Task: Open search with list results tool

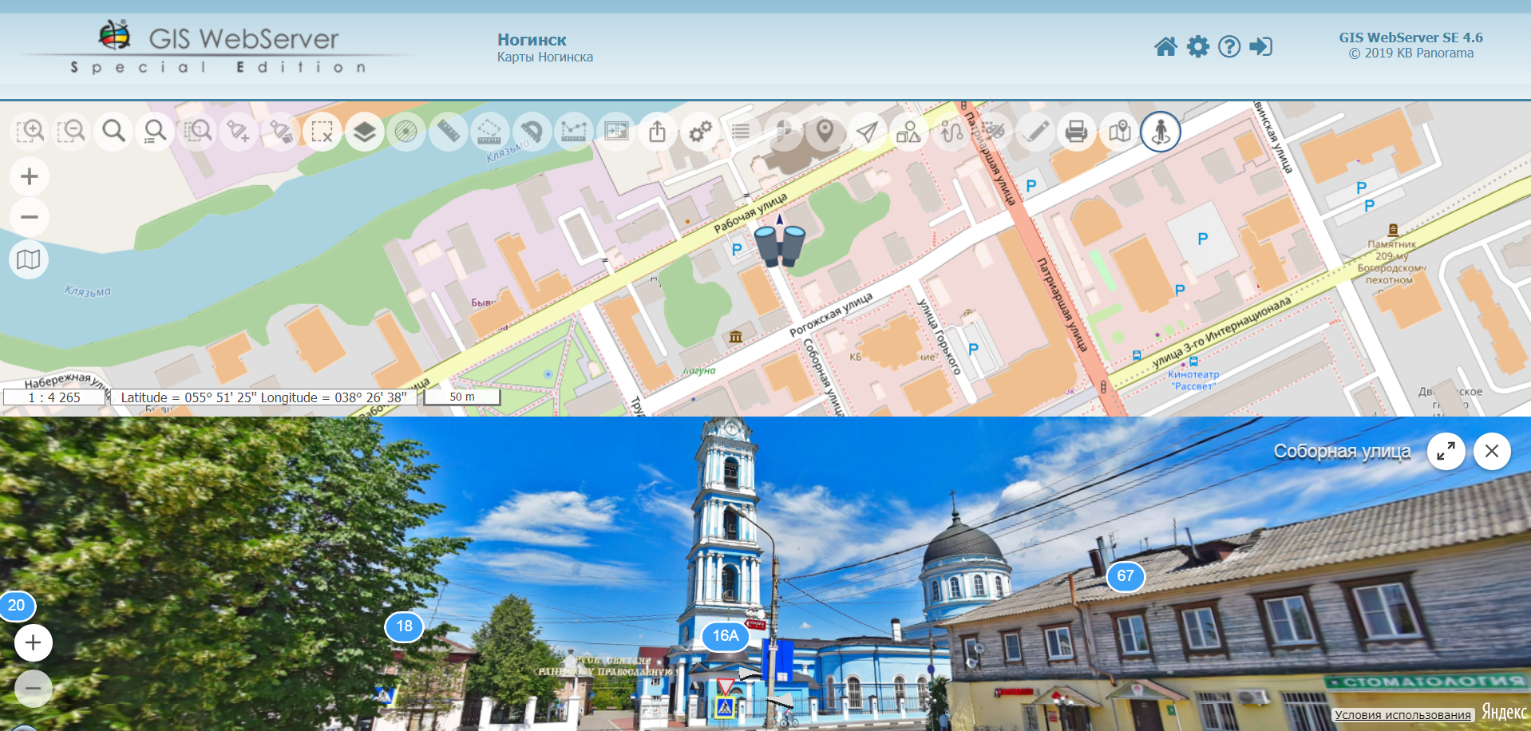Action: tap(155, 131)
